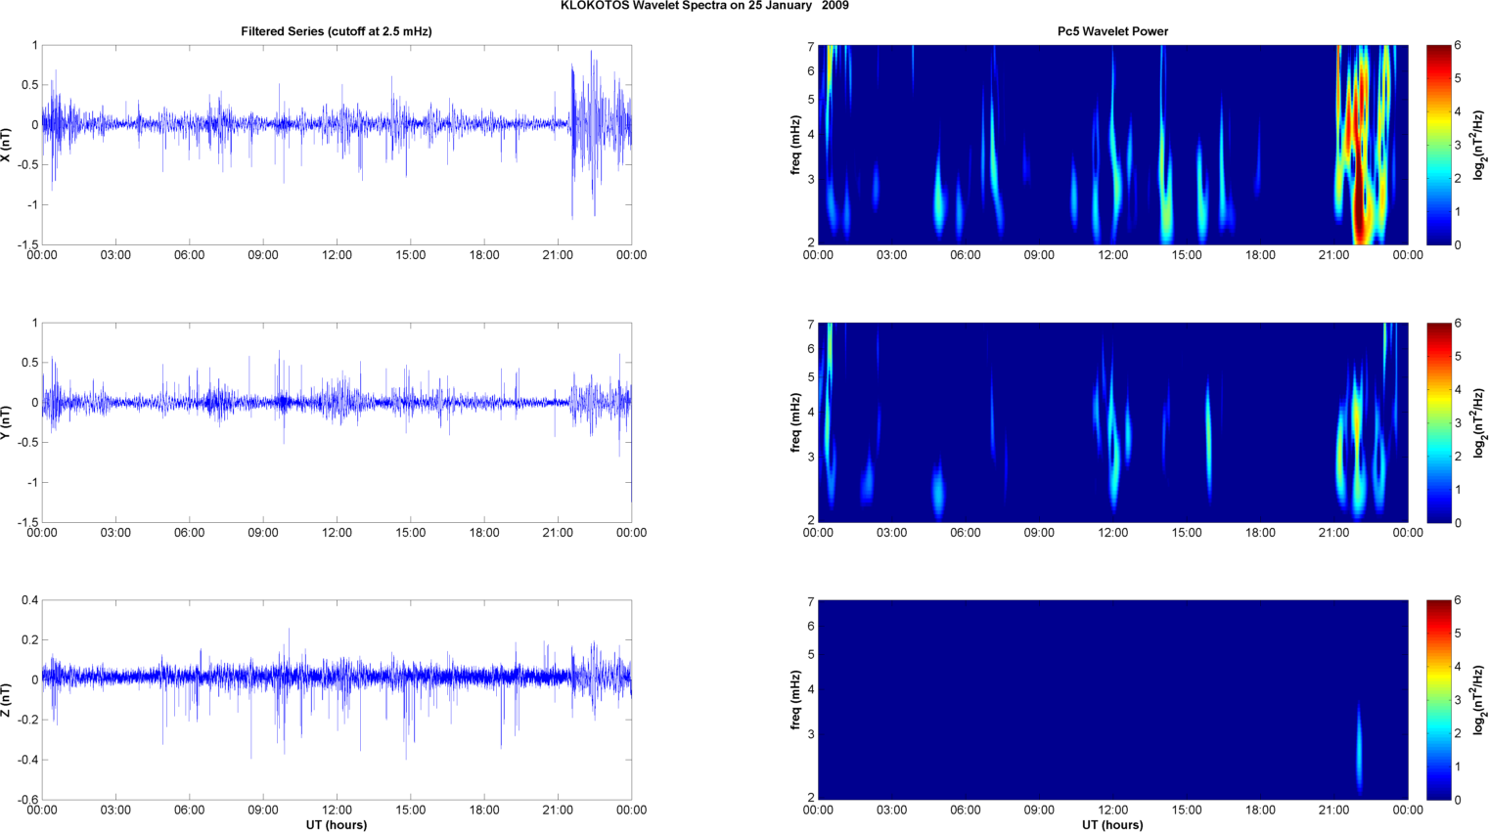Click the 'freq (mHz)' label of bottom wavelet plot
Screen dimensions: 1489x832
[796, 700]
